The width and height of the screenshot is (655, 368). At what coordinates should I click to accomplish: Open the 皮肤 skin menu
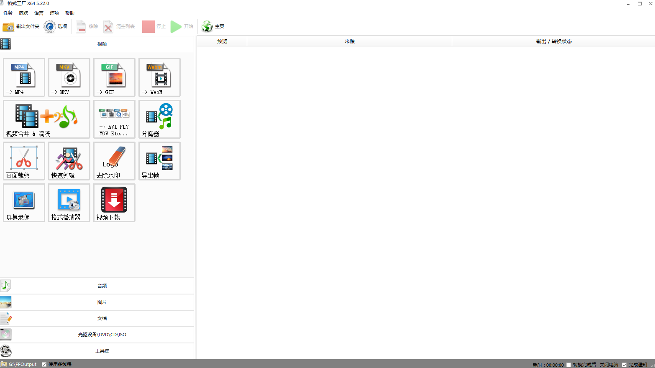pyautogui.click(x=23, y=13)
